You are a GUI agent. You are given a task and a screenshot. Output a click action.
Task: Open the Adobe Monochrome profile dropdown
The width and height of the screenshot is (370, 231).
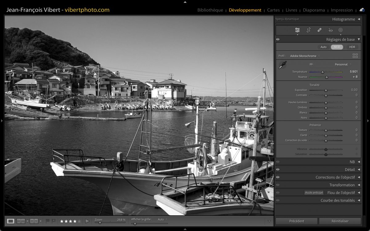pos(305,56)
